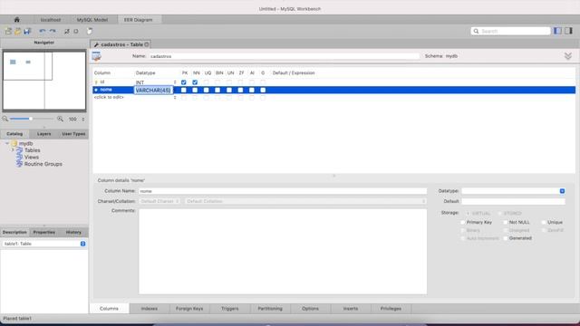The height and width of the screenshot is (326, 580).
Task: Switch to the EER Diagram tab
Action: coord(138,20)
